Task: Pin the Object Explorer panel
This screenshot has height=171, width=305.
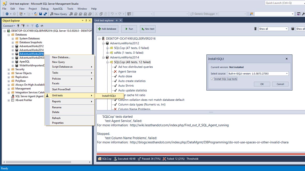Action: click(86, 21)
